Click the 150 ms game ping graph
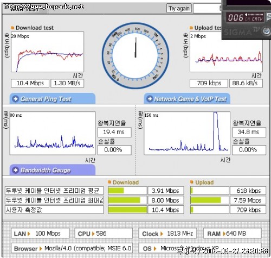271x258 pixels. [187, 133]
